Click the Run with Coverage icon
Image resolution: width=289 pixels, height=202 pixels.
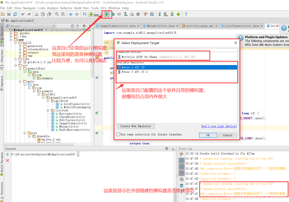coord(119,14)
